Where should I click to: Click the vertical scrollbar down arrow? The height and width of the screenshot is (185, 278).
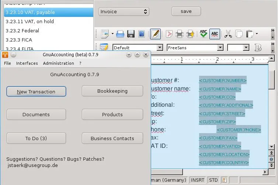click(271, 147)
